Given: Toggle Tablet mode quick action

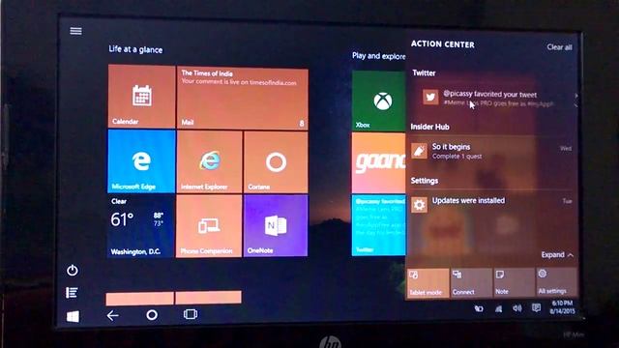Looking at the screenshot, I should (427, 283).
